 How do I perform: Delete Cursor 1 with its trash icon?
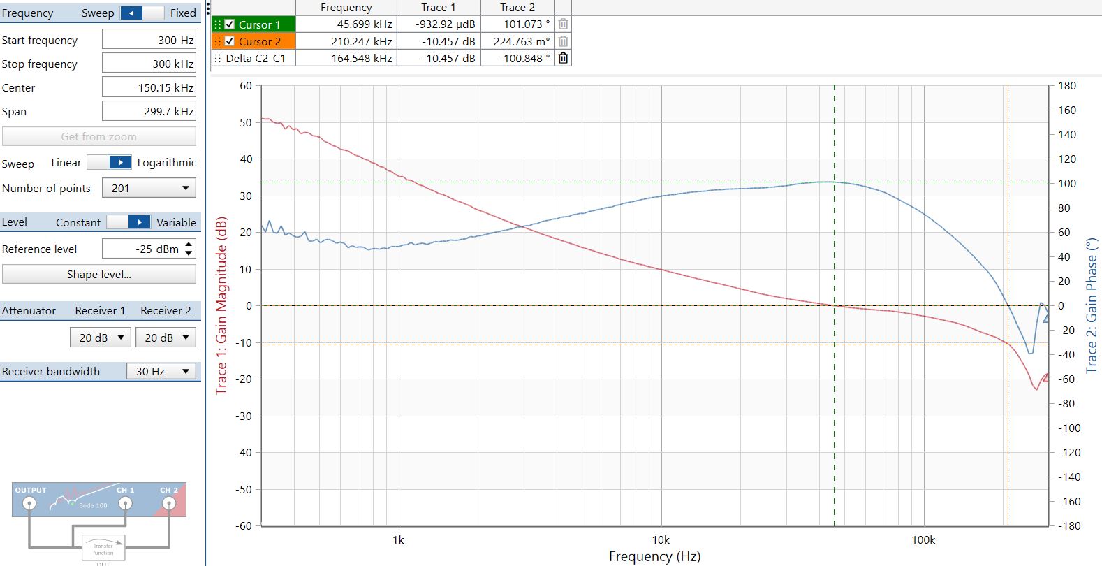click(563, 24)
